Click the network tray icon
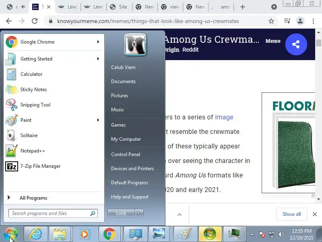322x242 pixels. click(x=271, y=234)
